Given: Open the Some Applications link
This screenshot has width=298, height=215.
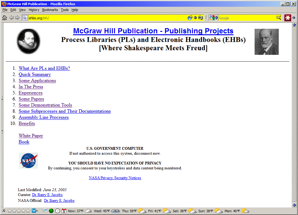Looking at the screenshot, I should (x=37, y=81).
